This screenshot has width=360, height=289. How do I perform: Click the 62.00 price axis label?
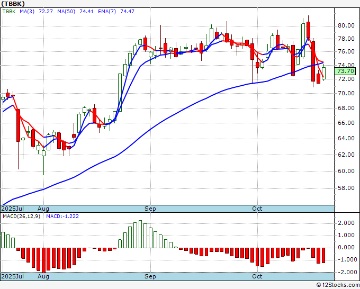(x=346, y=155)
